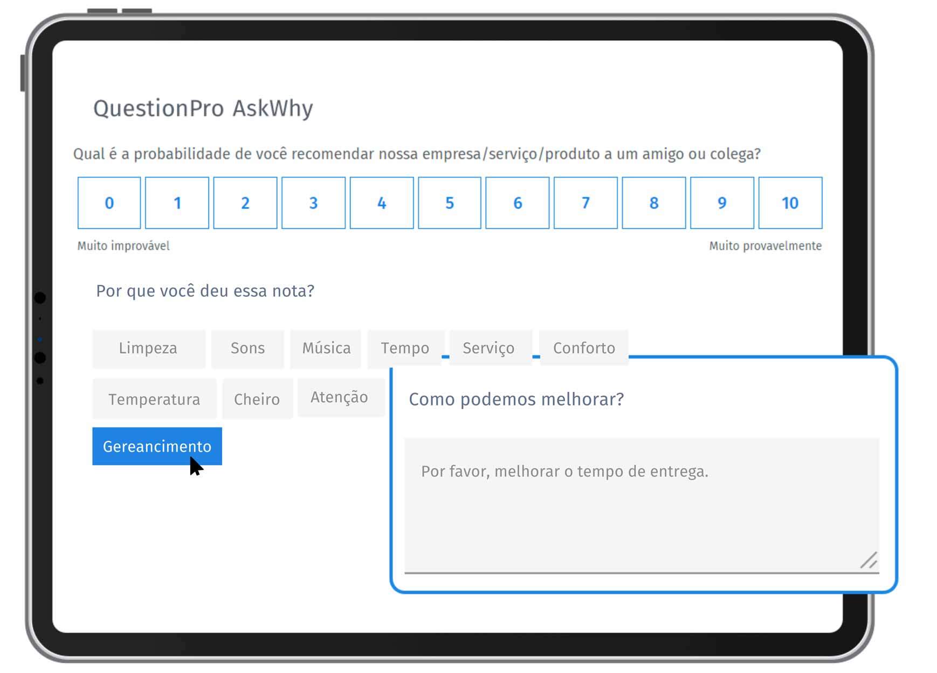937x673 pixels.
Task: Pick the Conforto tag
Action: pyautogui.click(x=584, y=348)
